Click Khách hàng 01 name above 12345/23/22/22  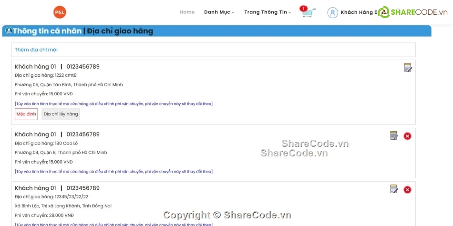(35, 188)
